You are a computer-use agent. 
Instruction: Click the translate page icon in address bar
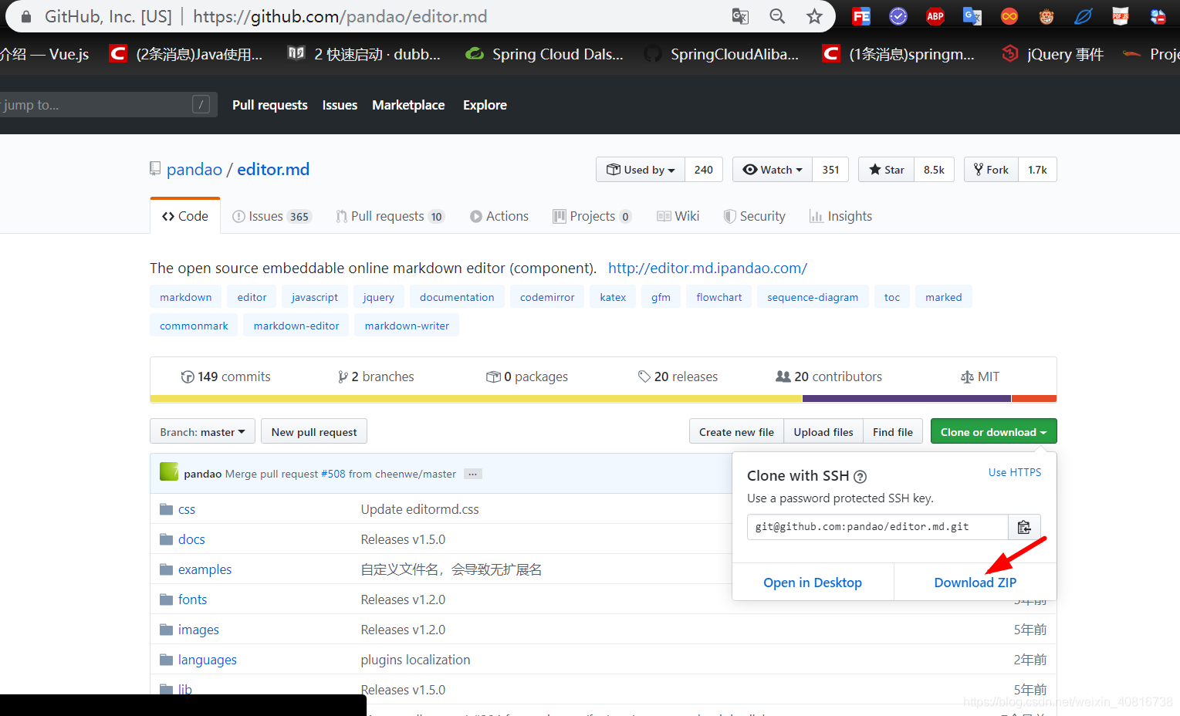(740, 16)
